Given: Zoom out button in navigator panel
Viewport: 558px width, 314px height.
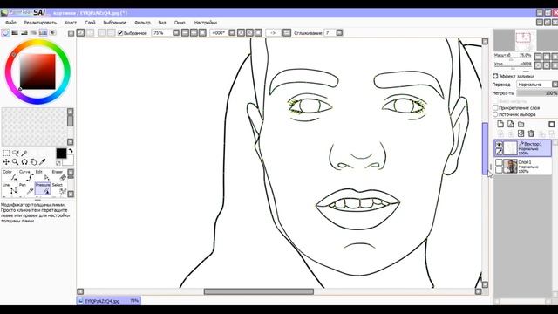Looking at the screenshot, I should (x=538, y=57).
